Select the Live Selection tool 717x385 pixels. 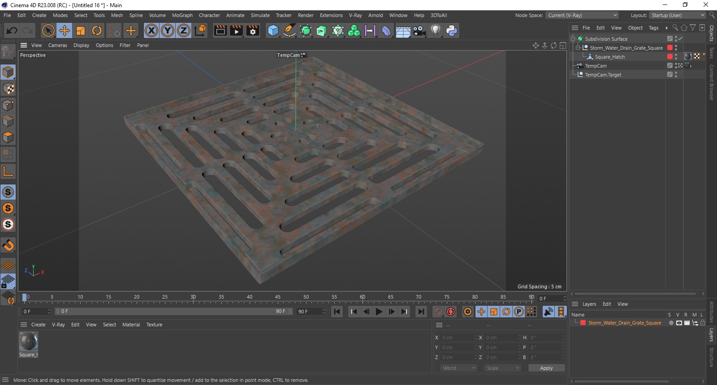click(48, 30)
